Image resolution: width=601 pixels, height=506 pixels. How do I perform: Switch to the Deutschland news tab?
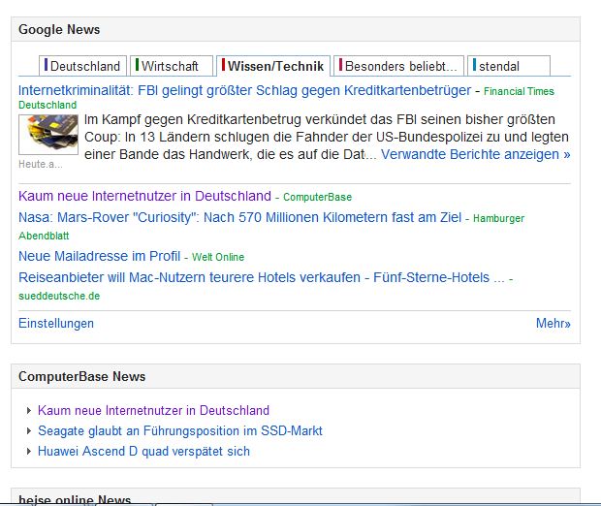coord(82,66)
